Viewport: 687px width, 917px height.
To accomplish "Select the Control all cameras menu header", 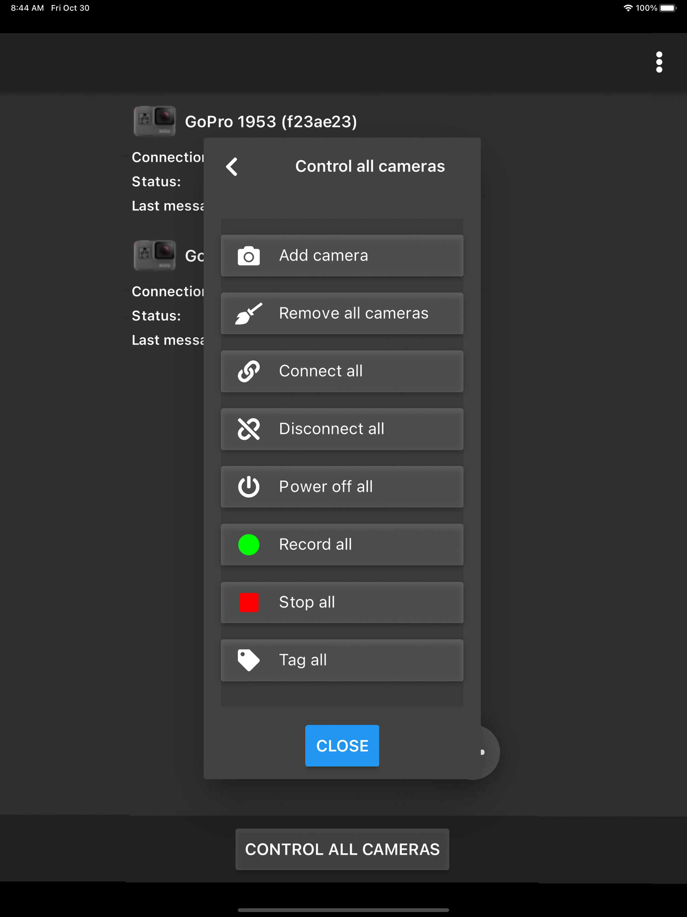I will point(369,166).
